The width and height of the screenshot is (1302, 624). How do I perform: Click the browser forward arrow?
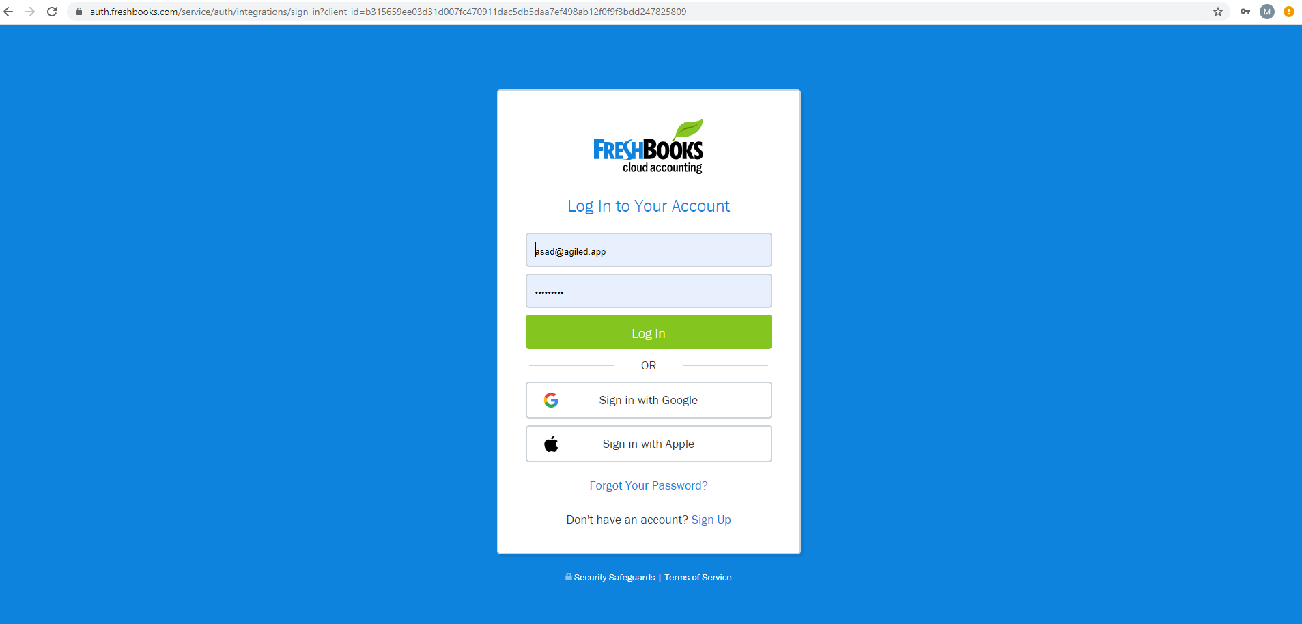tap(30, 12)
